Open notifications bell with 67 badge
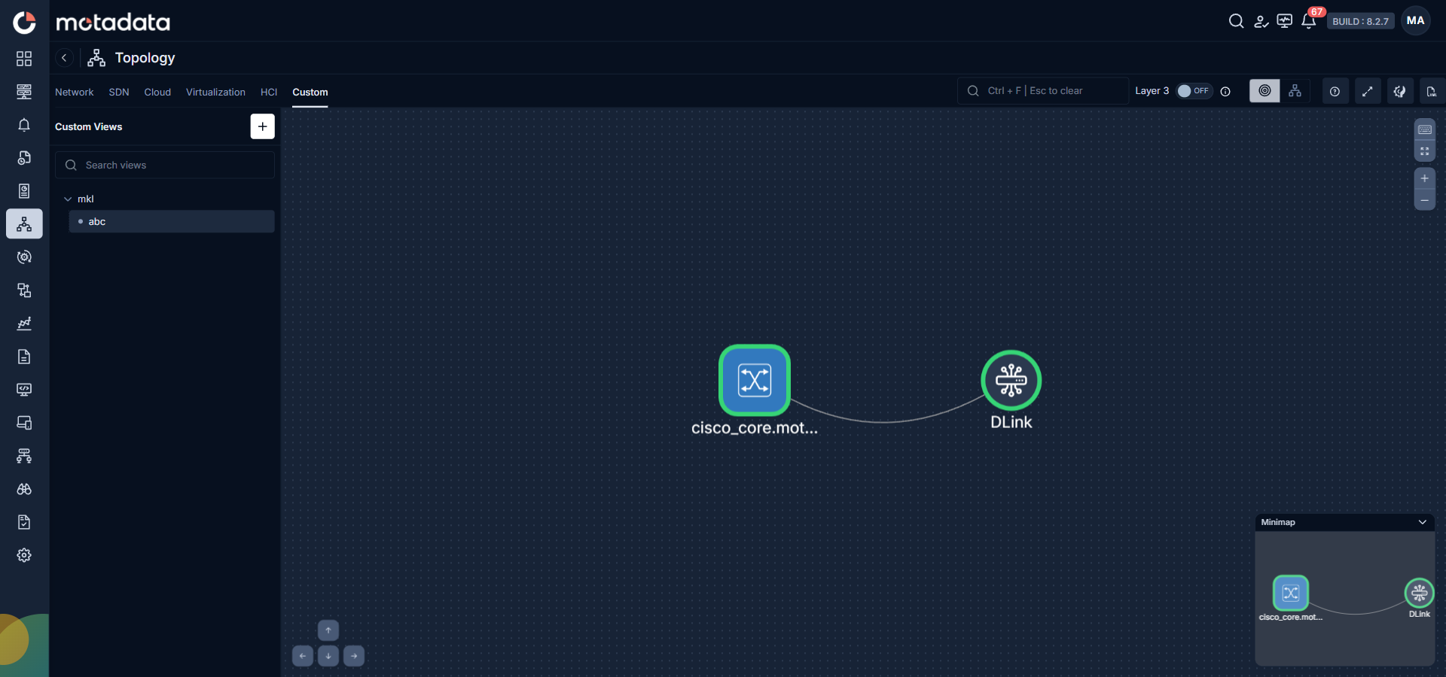This screenshot has width=1446, height=677. pyautogui.click(x=1309, y=21)
